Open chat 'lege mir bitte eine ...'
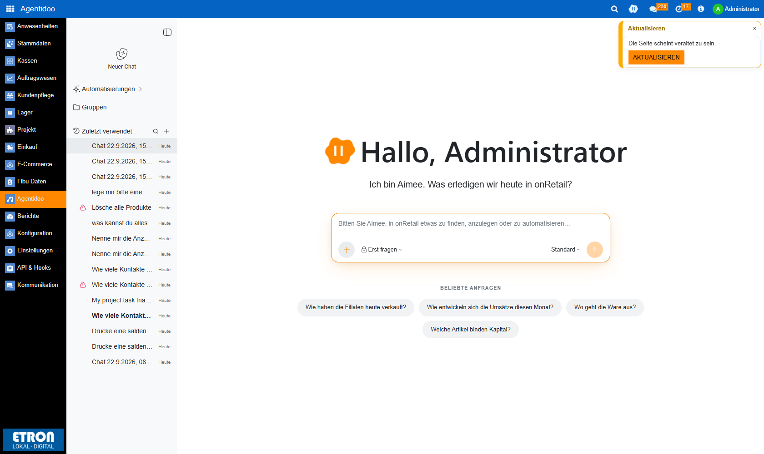The width and height of the screenshot is (764, 454). click(x=122, y=192)
